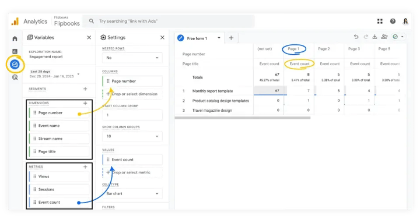This screenshot has height=223, width=420.
Task: Click Drop or select dimension
Action: point(132,94)
